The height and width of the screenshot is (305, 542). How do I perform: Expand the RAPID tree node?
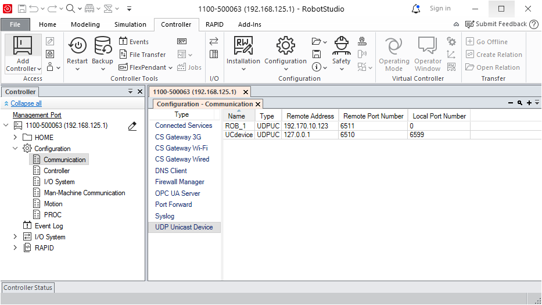(x=15, y=248)
